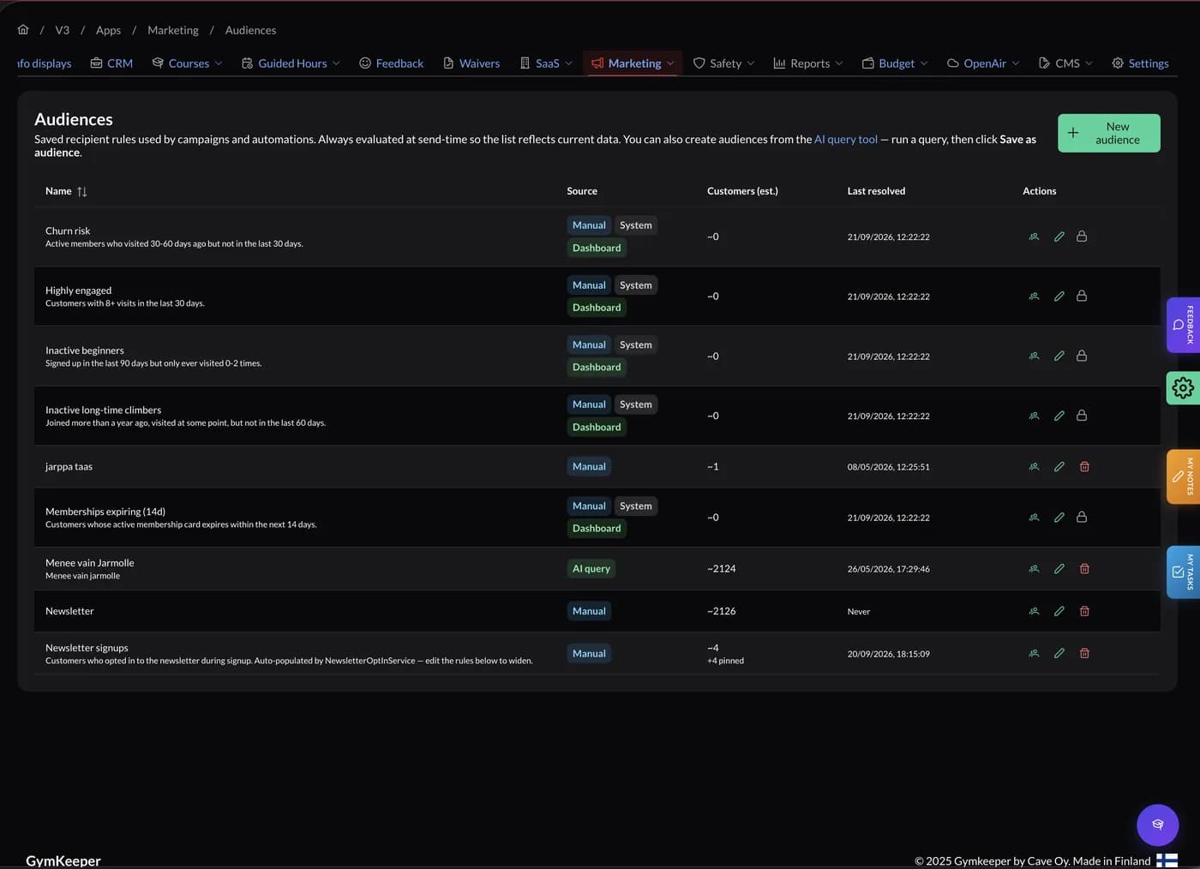View members of jarppa taas audience

[1034, 467]
